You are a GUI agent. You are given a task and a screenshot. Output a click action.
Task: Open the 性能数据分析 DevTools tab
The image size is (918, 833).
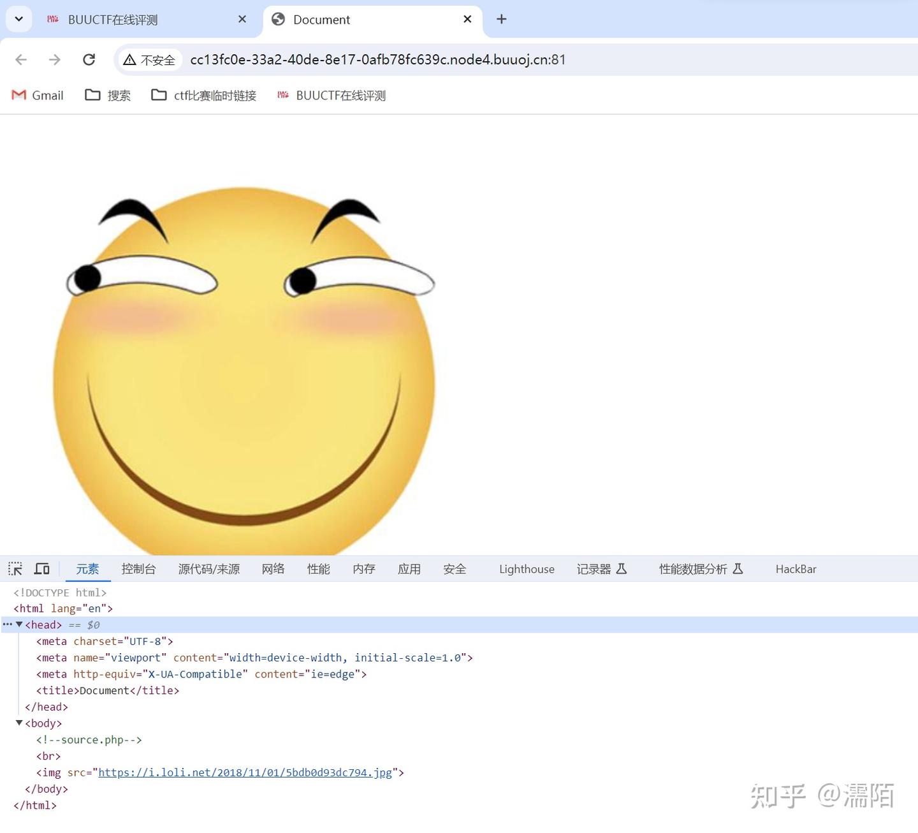701,569
